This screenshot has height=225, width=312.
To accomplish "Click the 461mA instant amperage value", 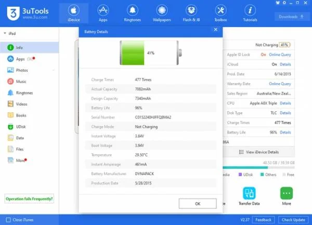I will coord(141,164).
